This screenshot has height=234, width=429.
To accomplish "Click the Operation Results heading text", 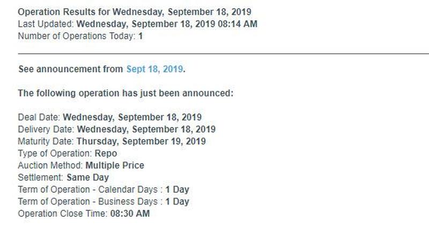I will [135, 12].
